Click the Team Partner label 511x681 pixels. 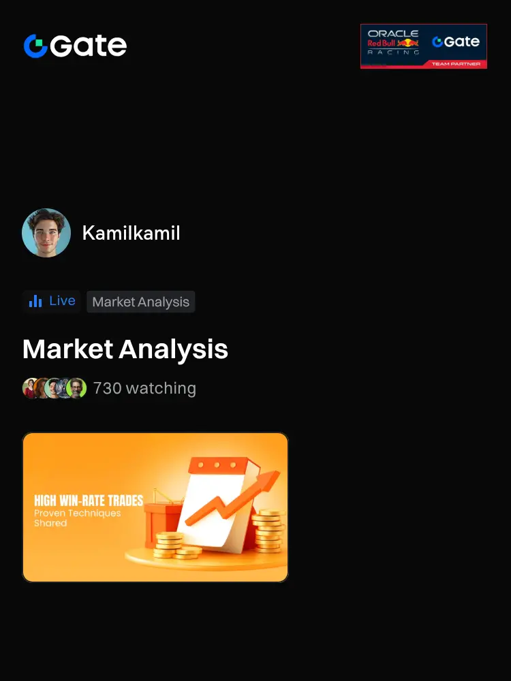[456, 64]
